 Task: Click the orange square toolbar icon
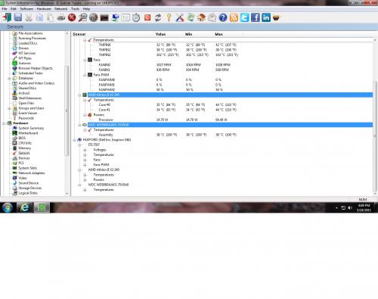(x=147, y=17)
